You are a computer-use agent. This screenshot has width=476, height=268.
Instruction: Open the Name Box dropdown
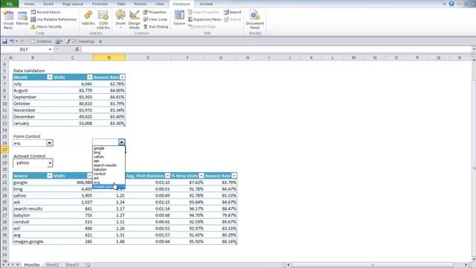pyautogui.click(x=50, y=49)
